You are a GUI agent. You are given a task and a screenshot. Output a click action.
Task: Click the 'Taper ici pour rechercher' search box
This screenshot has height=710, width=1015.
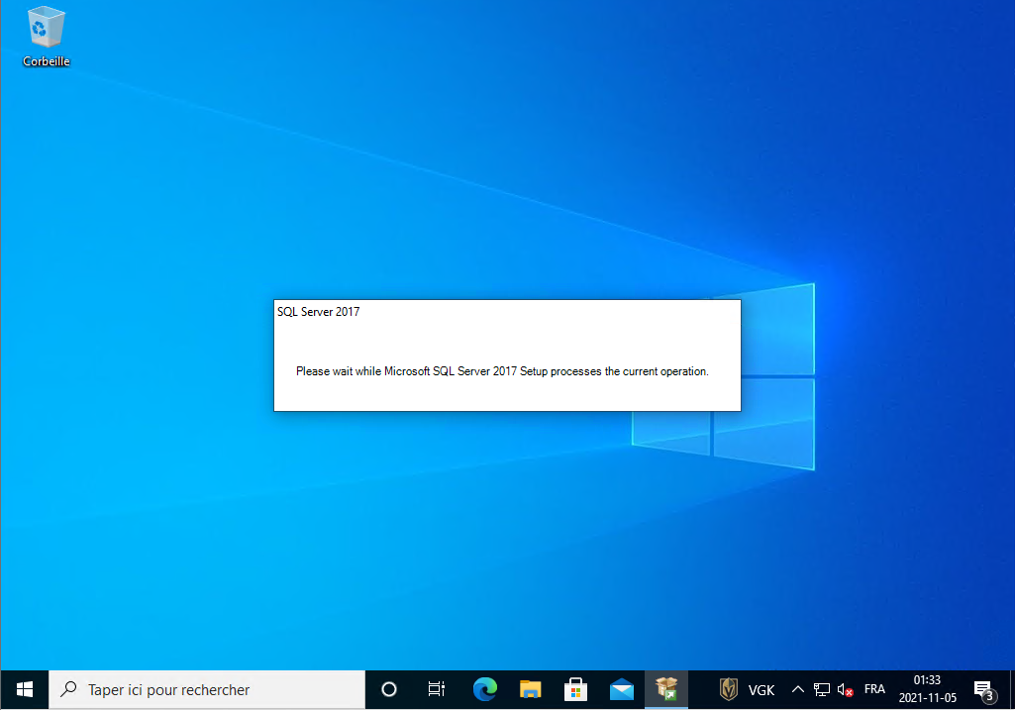click(208, 689)
